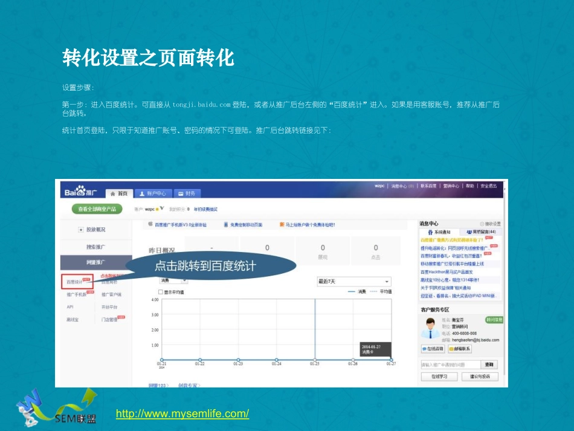Screen dimensions: 574x431
Task: Click the 01-23 data point on chart
Action: pyautogui.click(x=238, y=360)
